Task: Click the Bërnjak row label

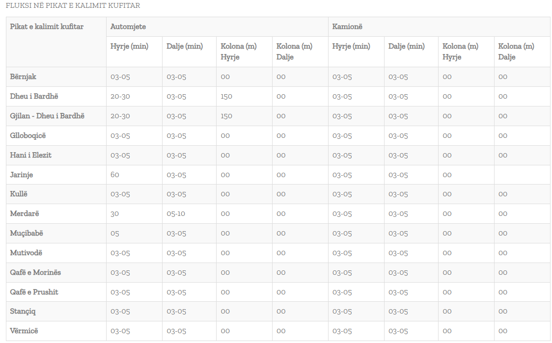Action: click(x=23, y=77)
